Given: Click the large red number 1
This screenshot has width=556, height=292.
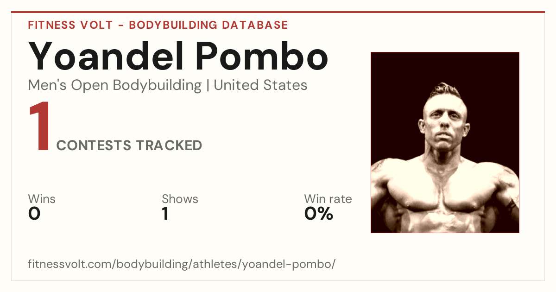Looking at the screenshot, I should [39, 127].
